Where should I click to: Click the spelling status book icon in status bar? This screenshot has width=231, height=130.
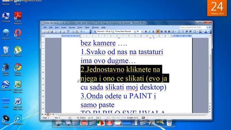click(143, 118)
